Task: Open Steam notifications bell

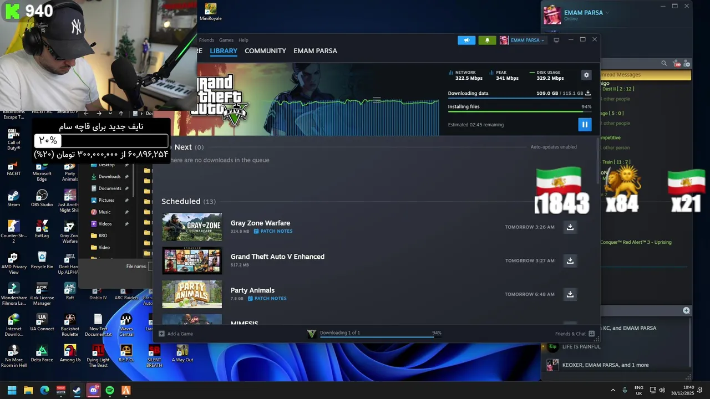Action: (x=487, y=40)
